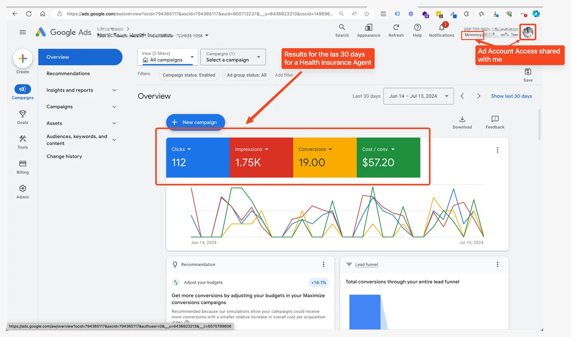Open the date range Jun 14 – Jul 13 selector
571x337 pixels.
pos(418,96)
